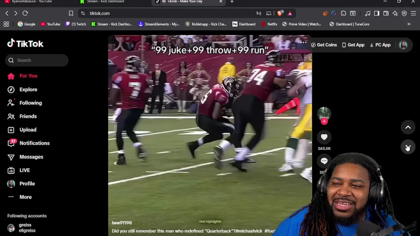Open the YouTube bookmark
This screenshot has height=236, width=420.
(51, 24)
